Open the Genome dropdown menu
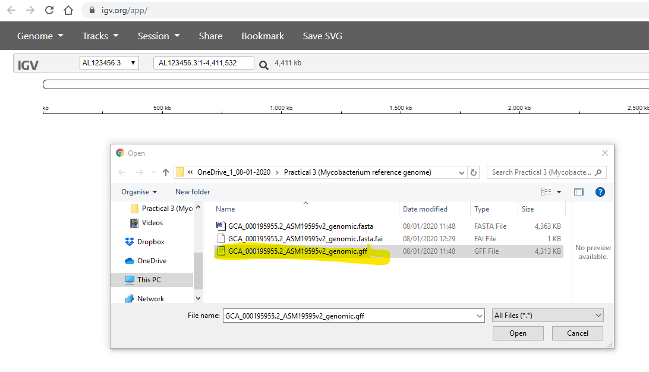 point(40,36)
